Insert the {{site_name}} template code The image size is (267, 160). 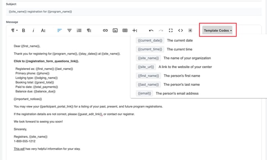[x=148, y=58]
